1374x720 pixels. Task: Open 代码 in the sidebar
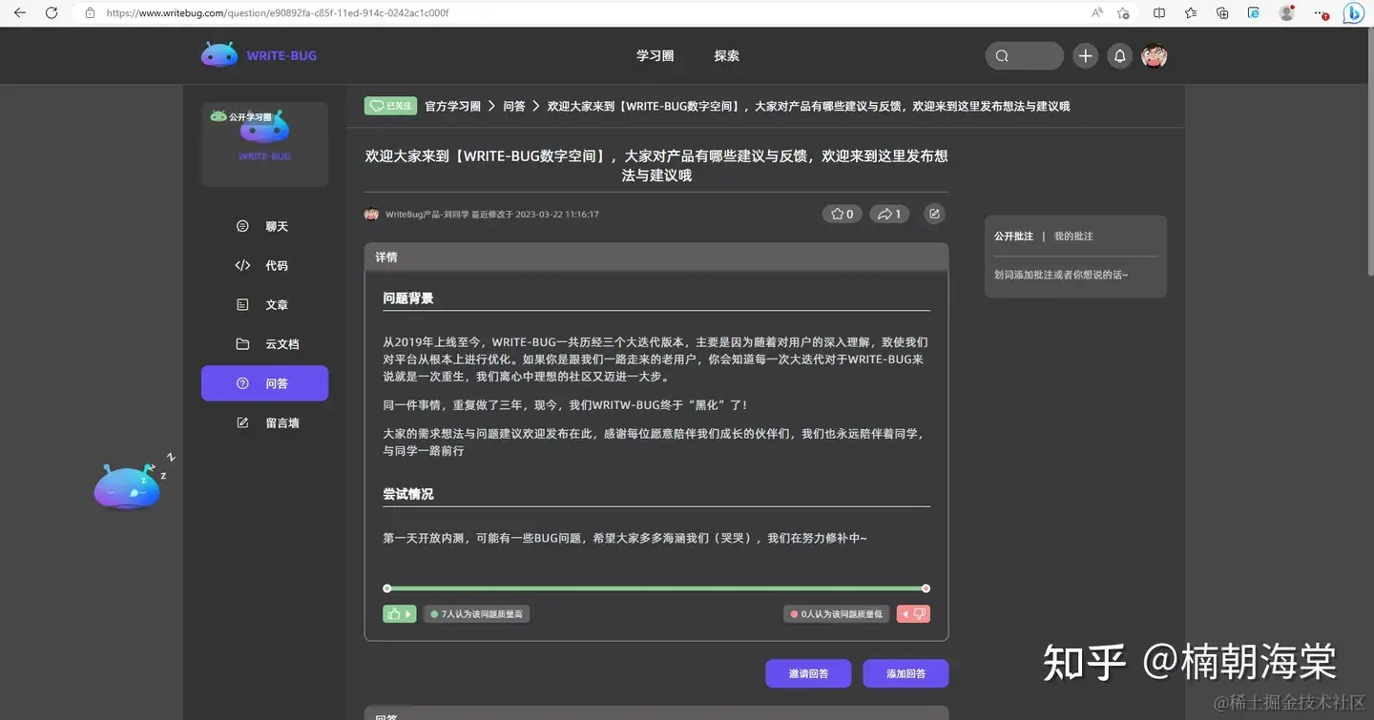(x=264, y=265)
